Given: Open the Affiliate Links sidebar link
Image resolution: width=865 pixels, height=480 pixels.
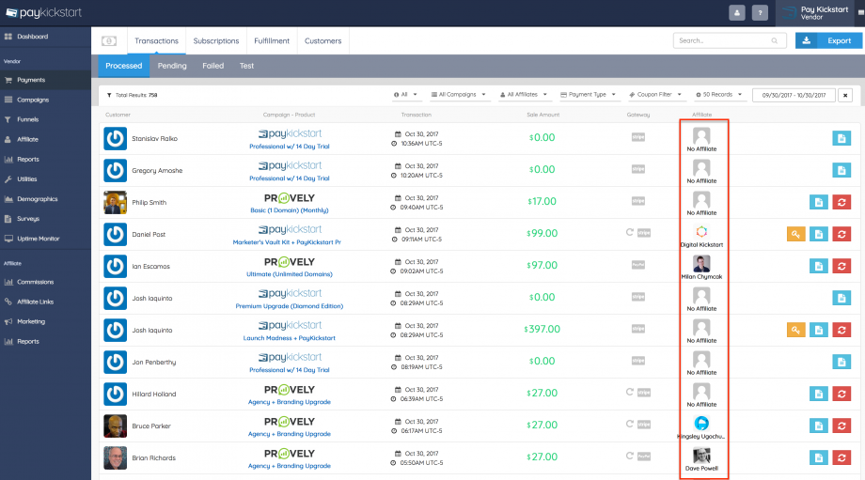Looking at the screenshot, I should [35, 302].
